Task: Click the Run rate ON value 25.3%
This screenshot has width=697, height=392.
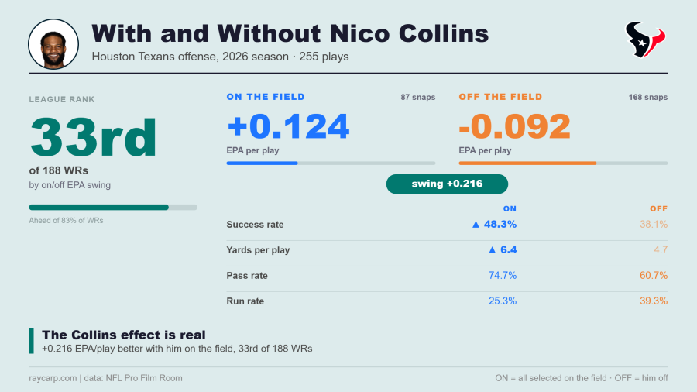Action: [x=503, y=301]
